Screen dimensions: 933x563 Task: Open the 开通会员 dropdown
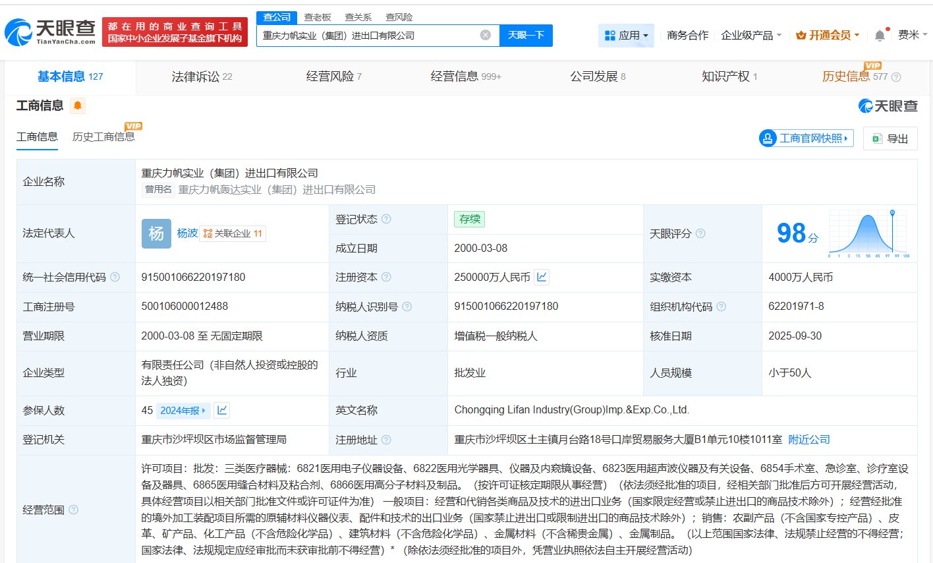coord(828,36)
